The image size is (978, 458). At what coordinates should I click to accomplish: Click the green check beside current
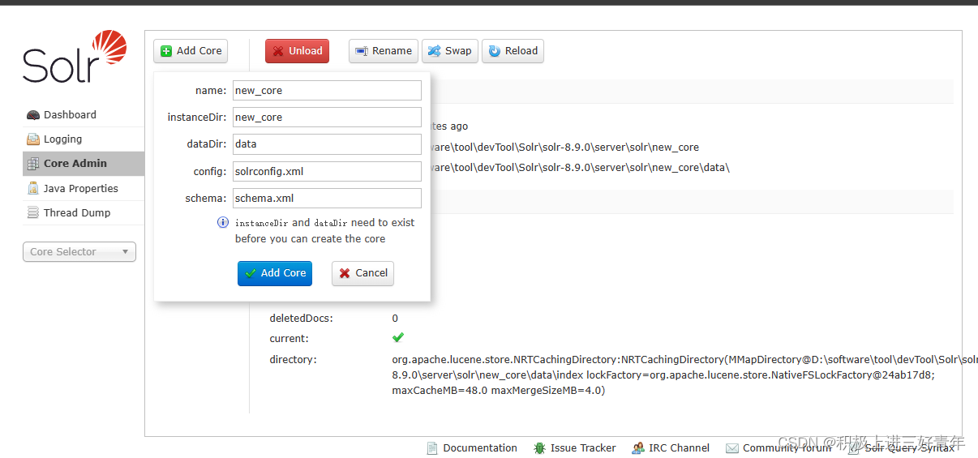pos(397,337)
